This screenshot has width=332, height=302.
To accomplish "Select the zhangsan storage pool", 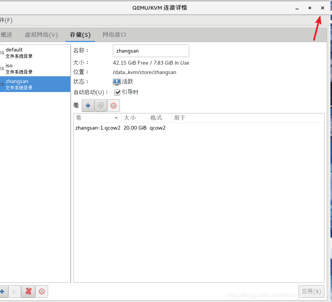I will point(35,84).
